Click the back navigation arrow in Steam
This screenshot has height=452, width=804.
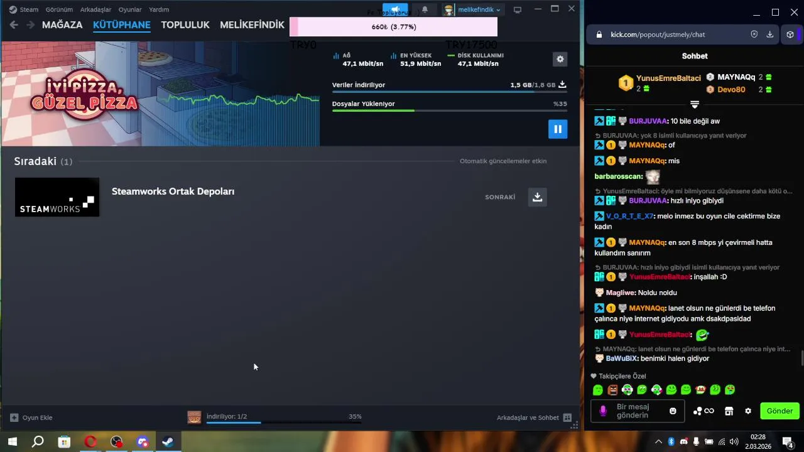pyautogui.click(x=14, y=25)
